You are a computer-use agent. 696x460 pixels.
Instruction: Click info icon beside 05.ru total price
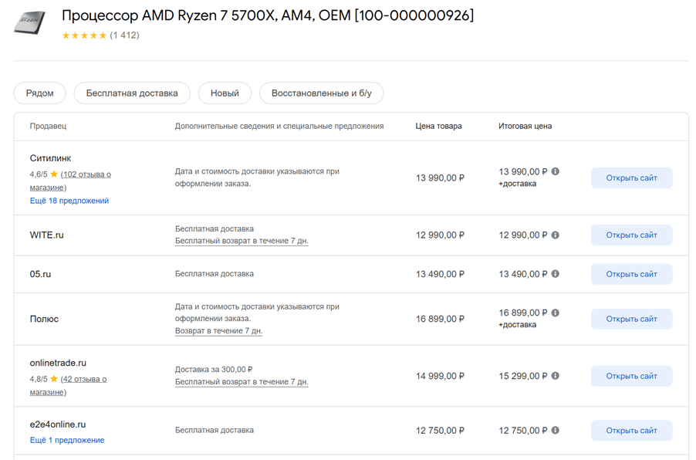556,274
